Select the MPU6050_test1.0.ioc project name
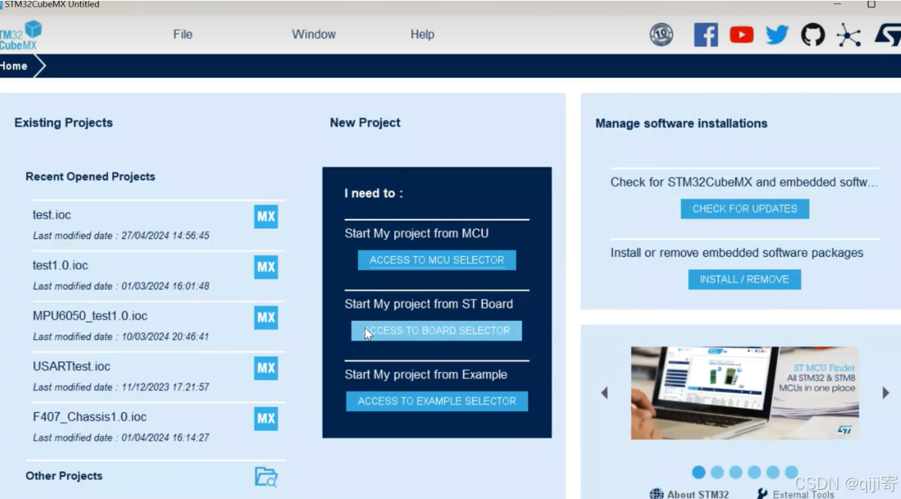The width and height of the screenshot is (901, 499). coord(89,315)
